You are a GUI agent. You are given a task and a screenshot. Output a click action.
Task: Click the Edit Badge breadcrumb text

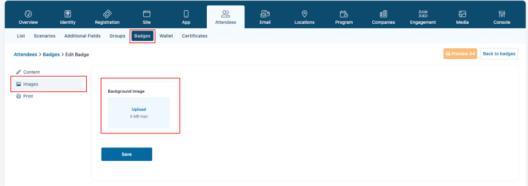(77, 55)
